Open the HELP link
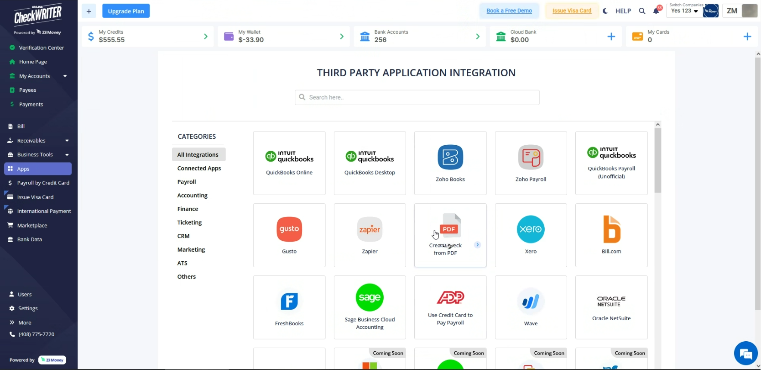Viewport: 761px width, 370px height. coord(623,11)
